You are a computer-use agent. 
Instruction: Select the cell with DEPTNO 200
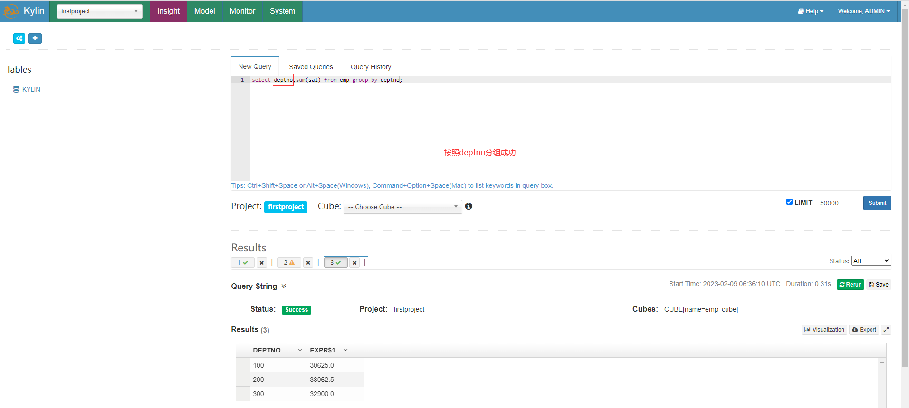pos(278,380)
